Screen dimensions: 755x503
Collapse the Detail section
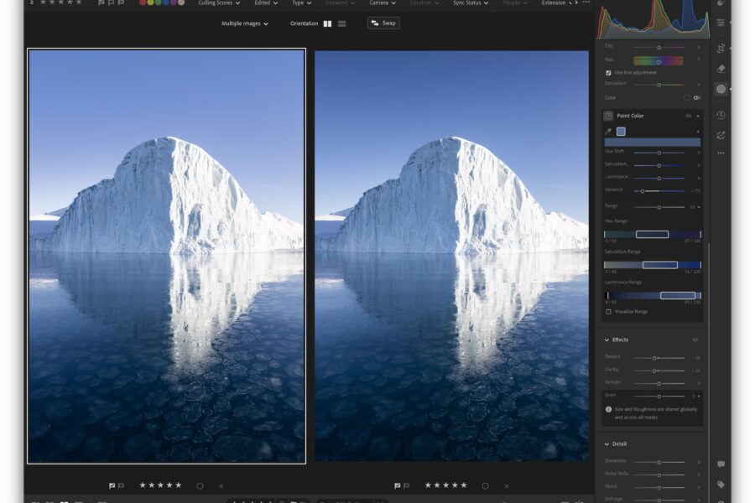607,444
